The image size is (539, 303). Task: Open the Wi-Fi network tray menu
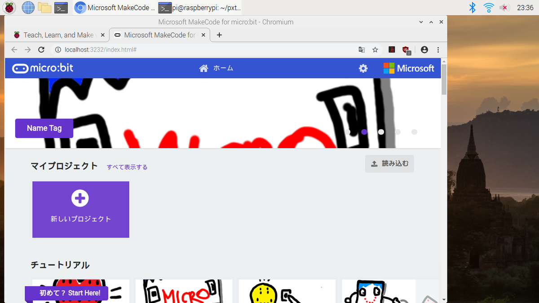[x=488, y=7]
